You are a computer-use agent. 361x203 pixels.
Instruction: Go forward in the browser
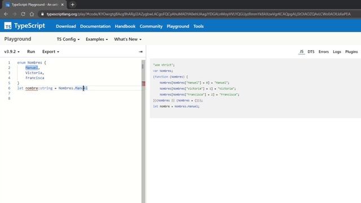(x=15, y=14)
